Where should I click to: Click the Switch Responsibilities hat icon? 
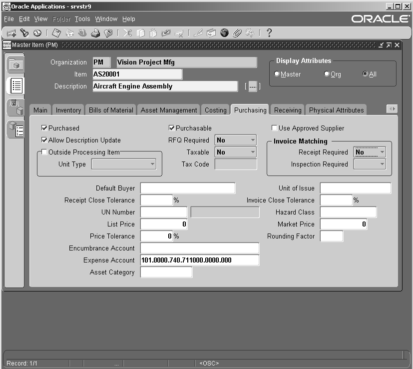[82, 33]
